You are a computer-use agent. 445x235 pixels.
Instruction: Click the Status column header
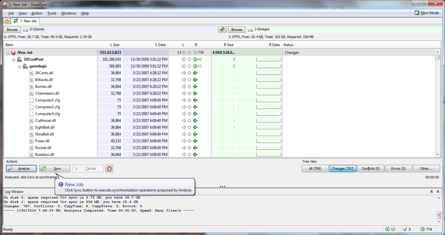coord(361,45)
